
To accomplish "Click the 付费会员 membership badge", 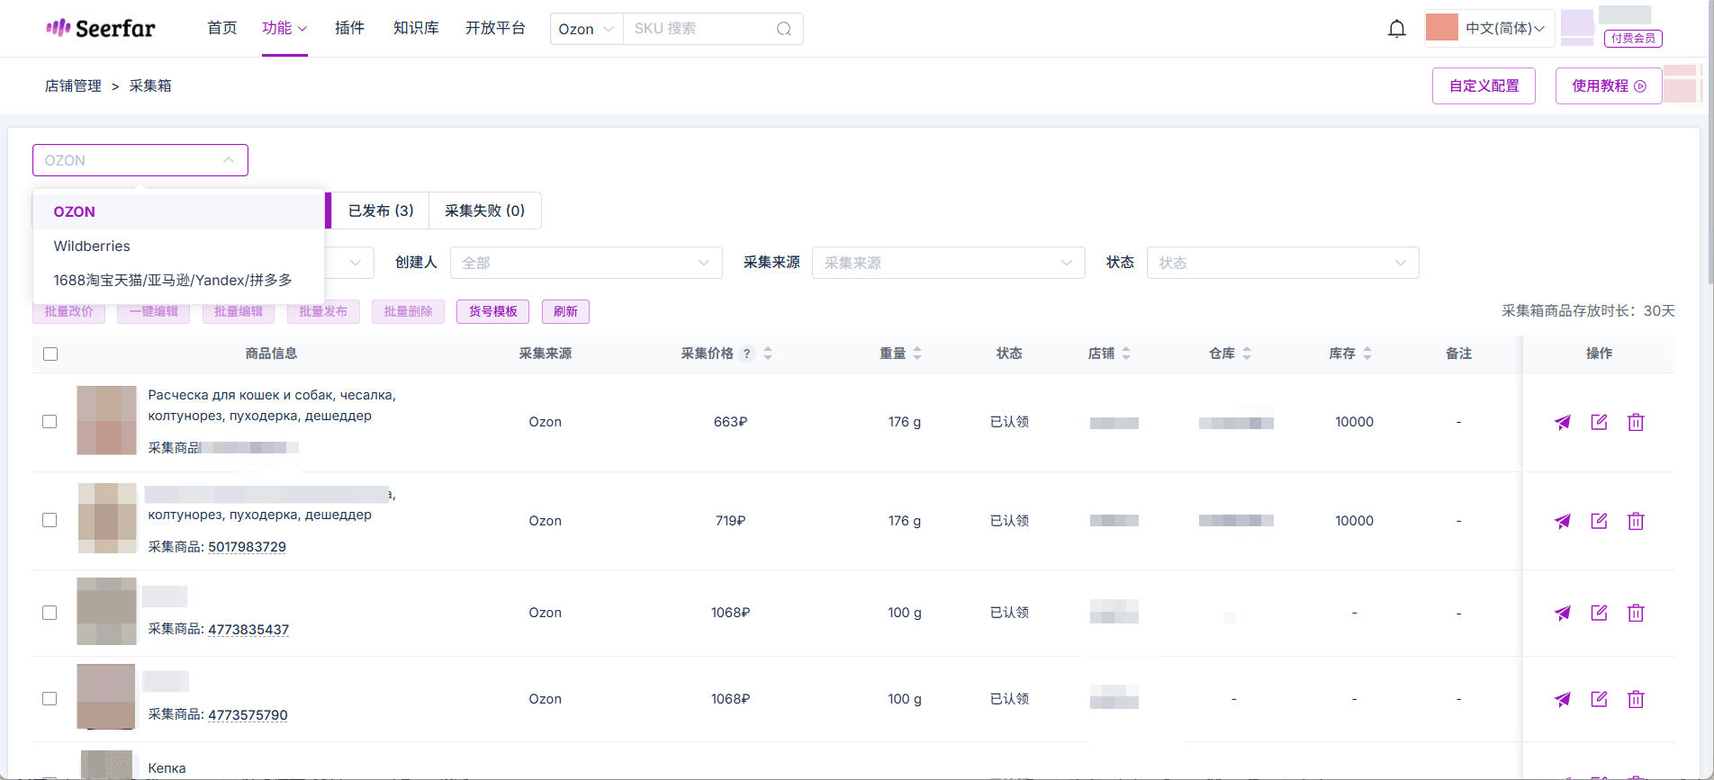I will point(1633,38).
